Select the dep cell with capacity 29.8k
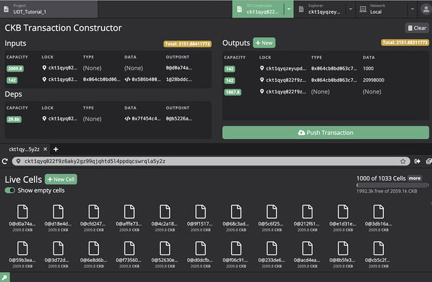The height and width of the screenshot is (282, 432). 108,119
